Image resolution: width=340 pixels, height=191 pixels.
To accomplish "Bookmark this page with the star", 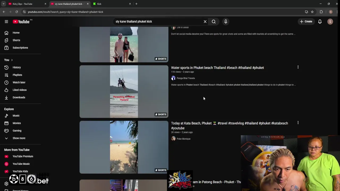I will pos(312,12).
